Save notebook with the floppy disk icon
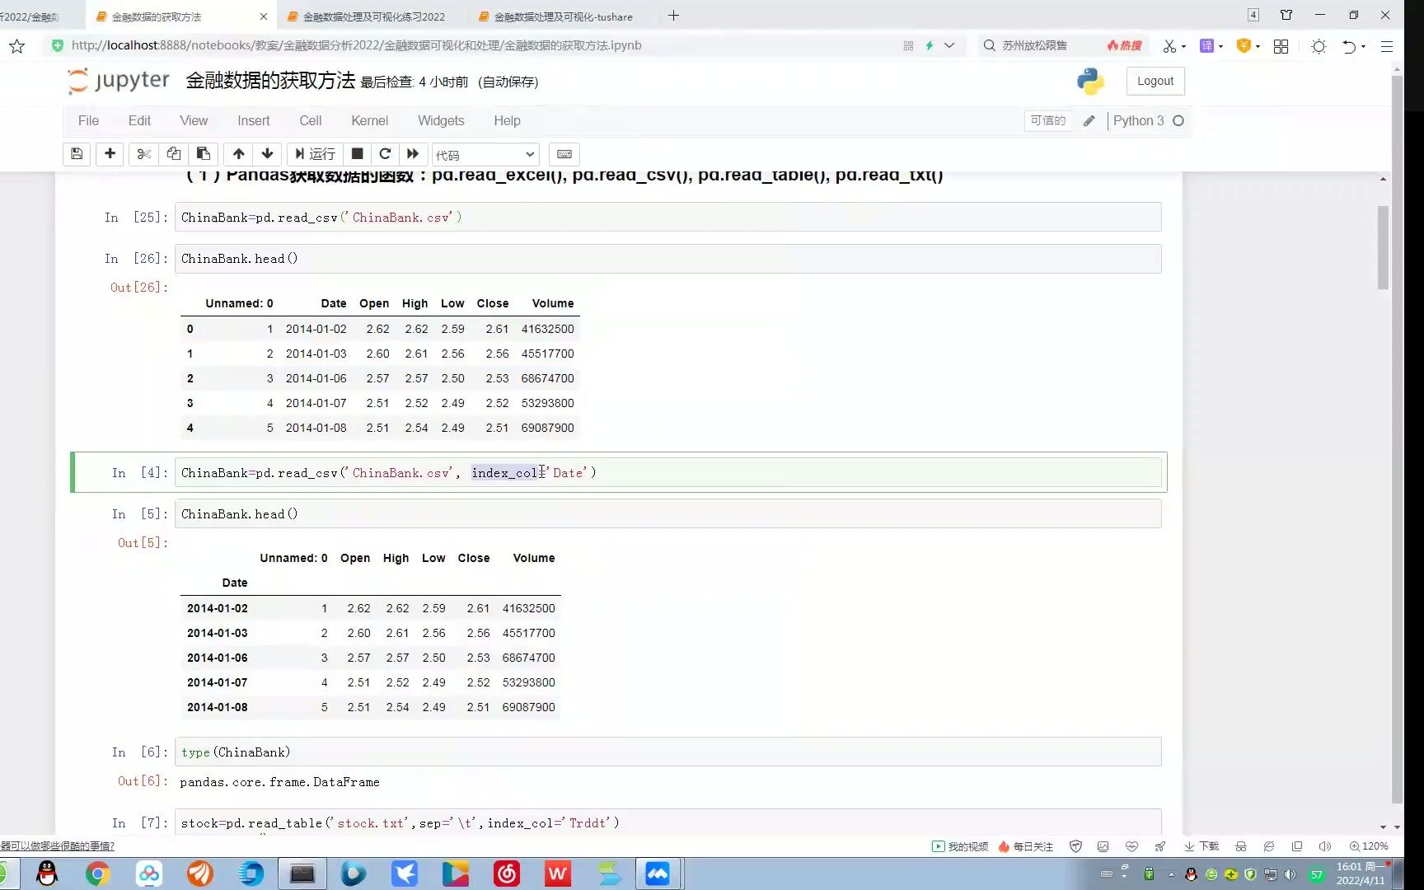The width and height of the screenshot is (1424, 890). pyautogui.click(x=77, y=154)
